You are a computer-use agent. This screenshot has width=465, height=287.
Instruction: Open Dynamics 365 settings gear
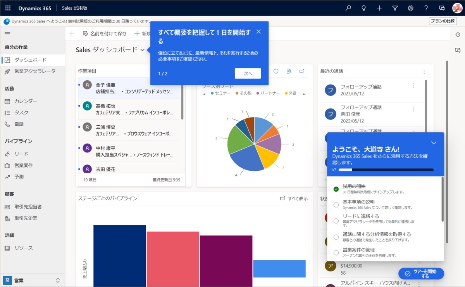click(x=410, y=8)
